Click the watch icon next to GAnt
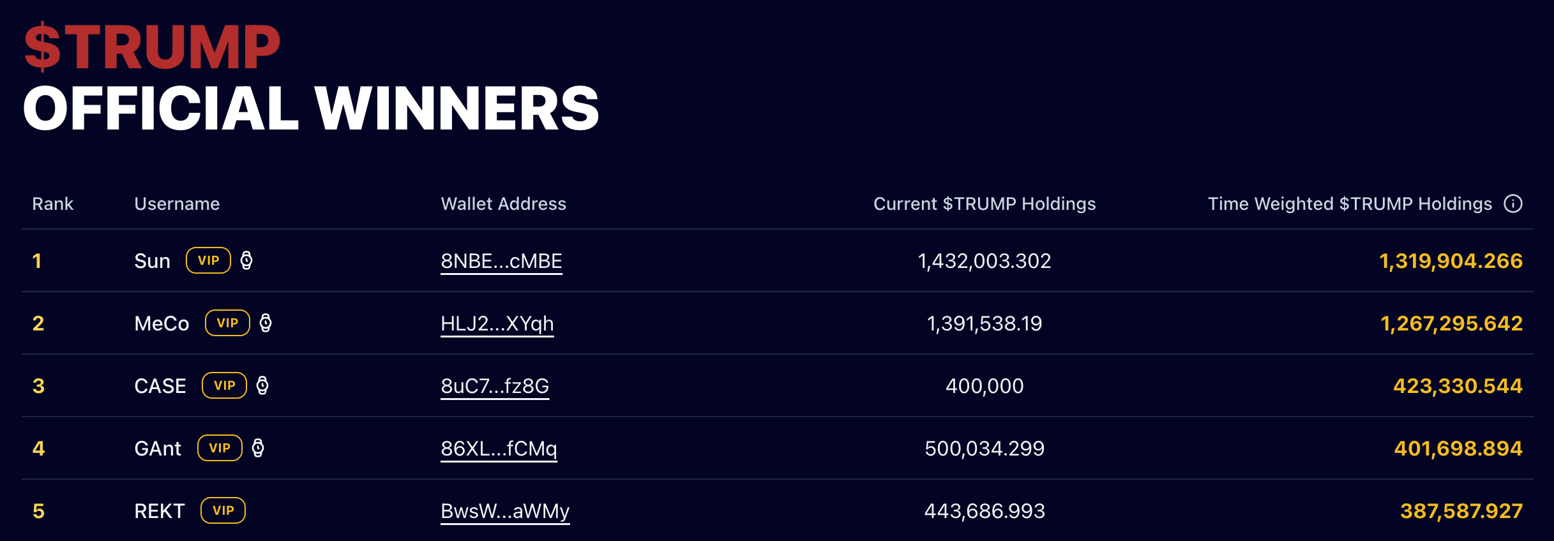1554x541 pixels. click(x=258, y=448)
